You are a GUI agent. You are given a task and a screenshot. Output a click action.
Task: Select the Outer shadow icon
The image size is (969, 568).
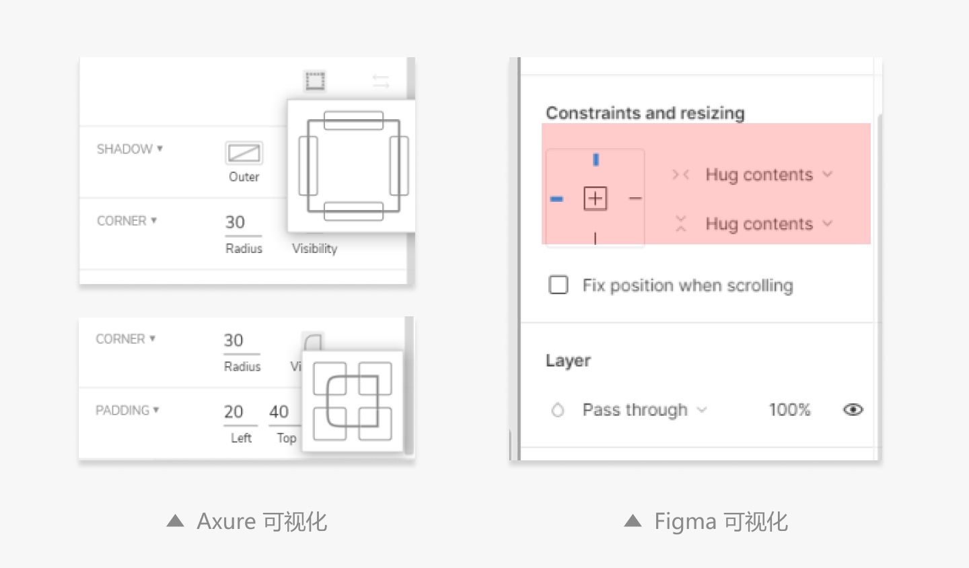pyautogui.click(x=244, y=153)
